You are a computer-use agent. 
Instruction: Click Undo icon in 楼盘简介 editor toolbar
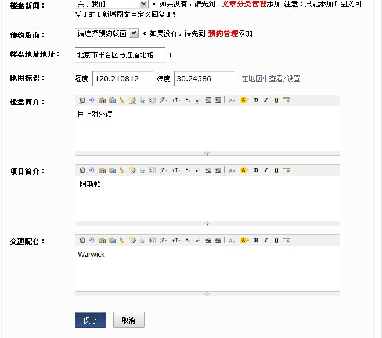(92, 100)
